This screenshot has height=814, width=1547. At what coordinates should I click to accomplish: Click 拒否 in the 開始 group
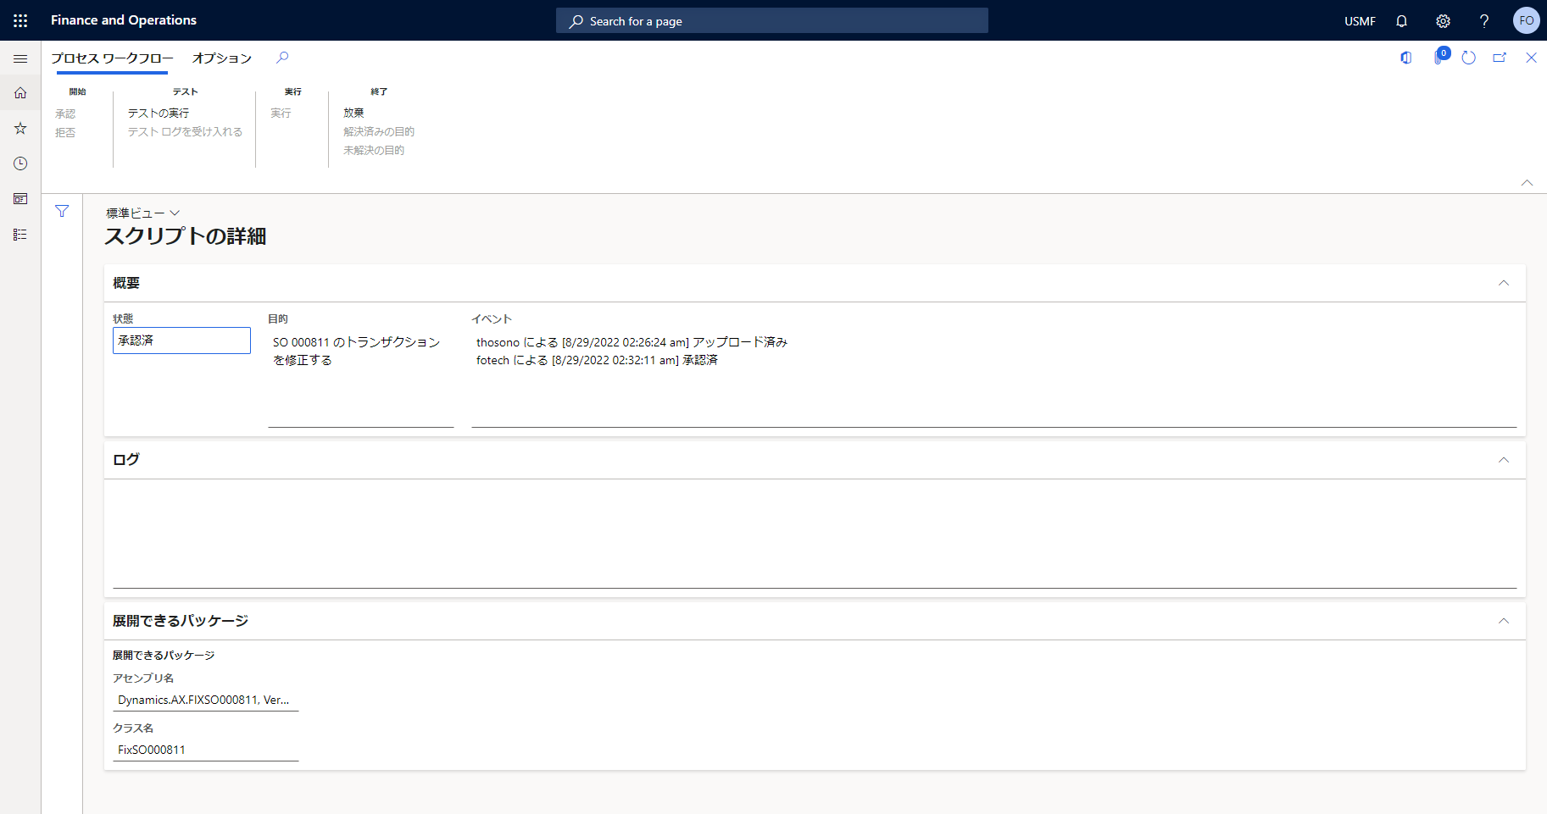coord(65,133)
